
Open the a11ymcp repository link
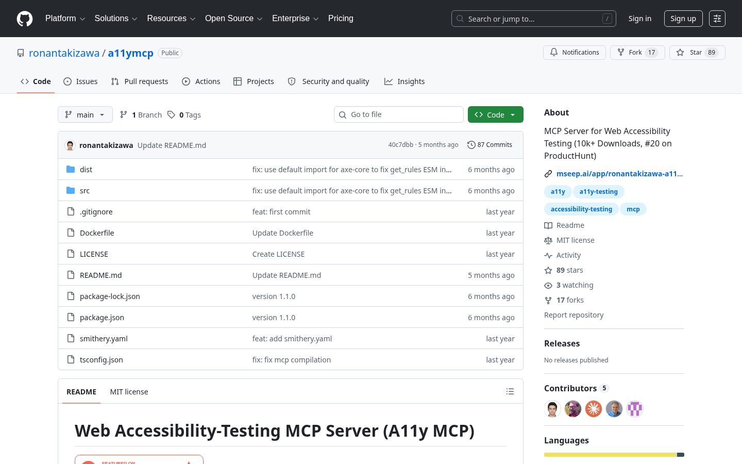click(130, 53)
